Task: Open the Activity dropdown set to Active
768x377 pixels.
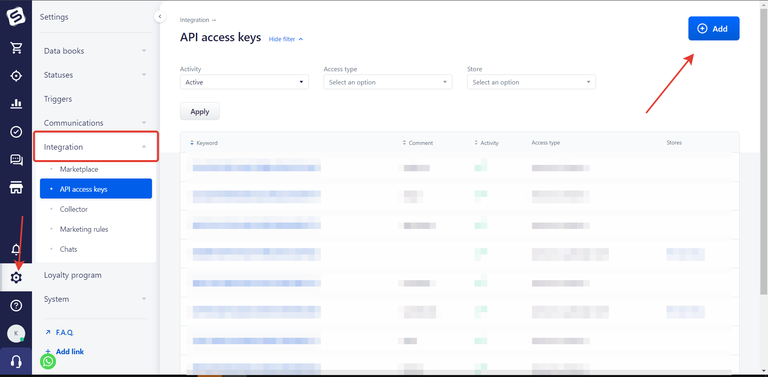Action: [244, 82]
